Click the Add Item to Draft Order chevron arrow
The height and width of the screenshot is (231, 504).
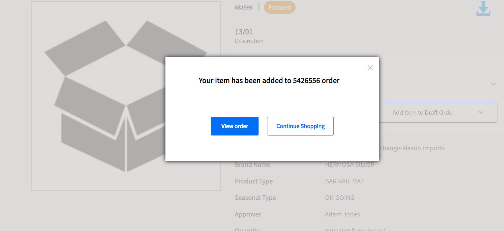(480, 112)
